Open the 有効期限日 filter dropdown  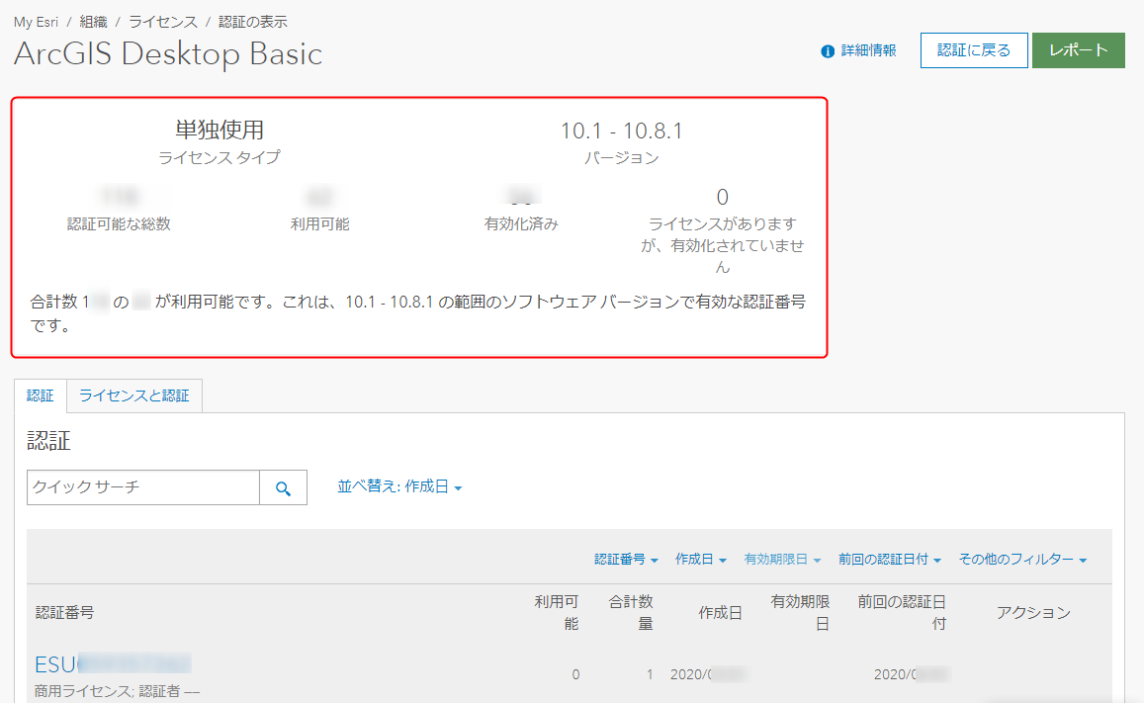[x=782, y=560]
